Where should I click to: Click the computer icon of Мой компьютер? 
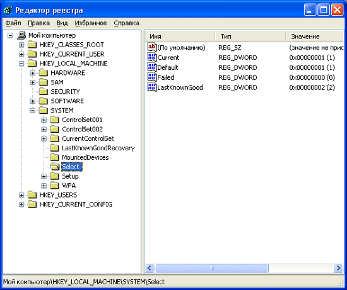point(21,35)
